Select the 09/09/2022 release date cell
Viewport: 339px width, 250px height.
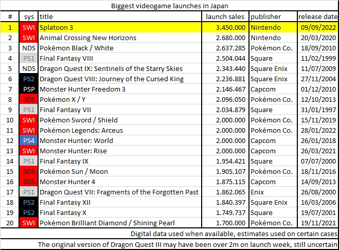click(317, 27)
